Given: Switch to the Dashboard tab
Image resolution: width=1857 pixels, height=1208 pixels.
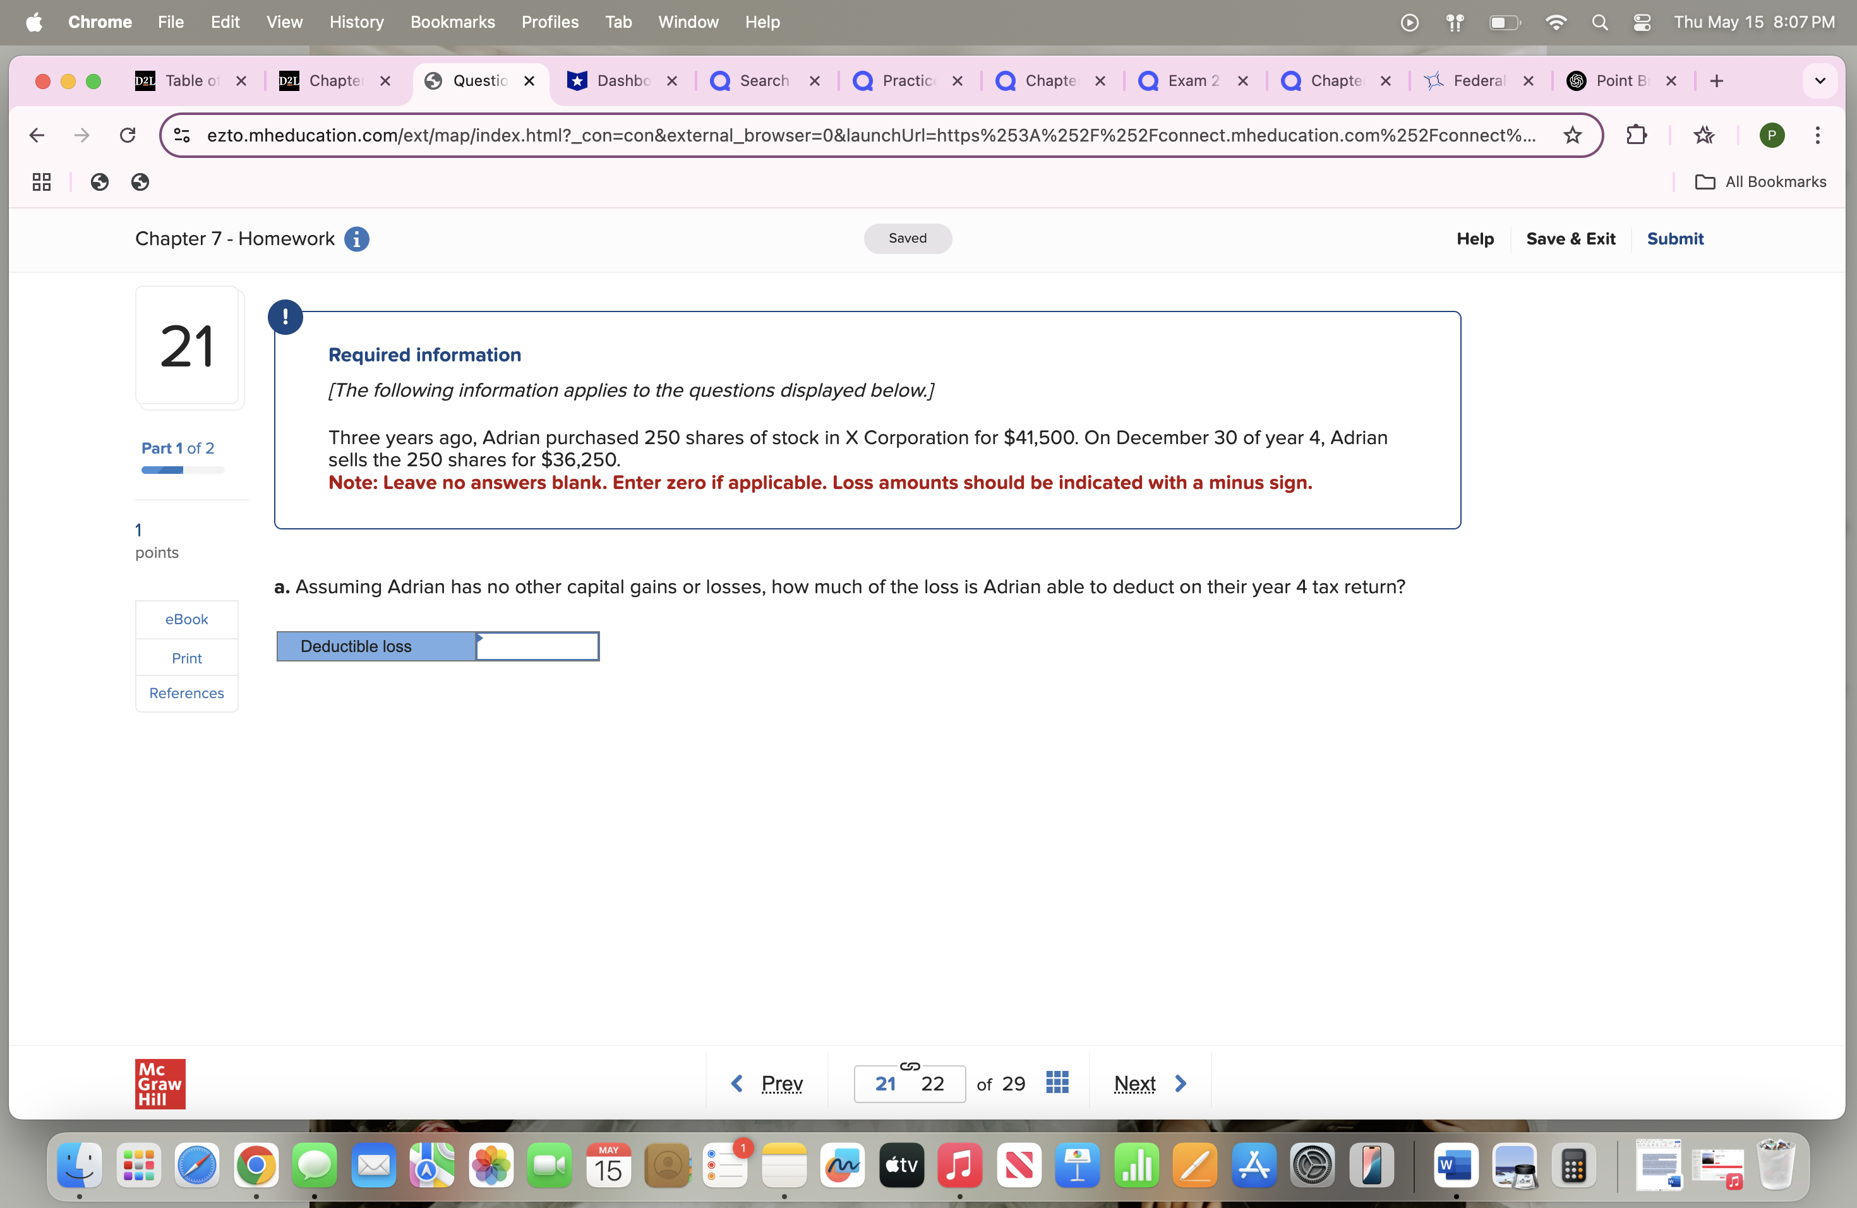Looking at the screenshot, I should (620, 80).
